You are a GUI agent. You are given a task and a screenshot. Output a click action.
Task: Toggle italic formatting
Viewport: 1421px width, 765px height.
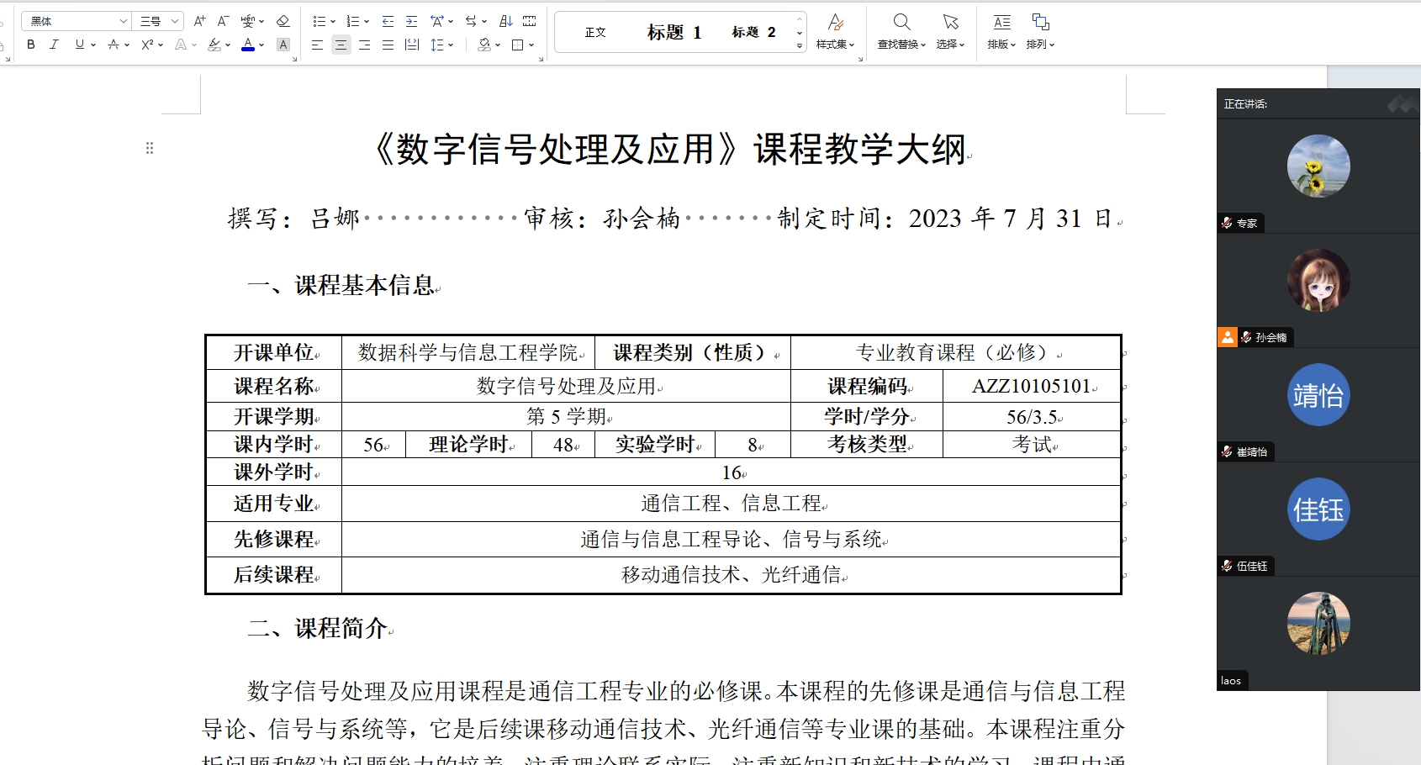coord(54,45)
